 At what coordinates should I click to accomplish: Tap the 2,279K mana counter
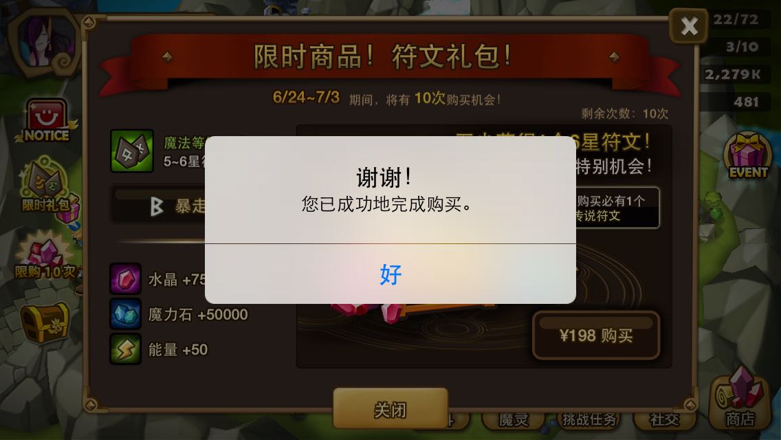coord(732,74)
